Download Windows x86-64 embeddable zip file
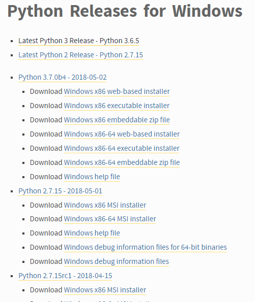 [122, 163]
